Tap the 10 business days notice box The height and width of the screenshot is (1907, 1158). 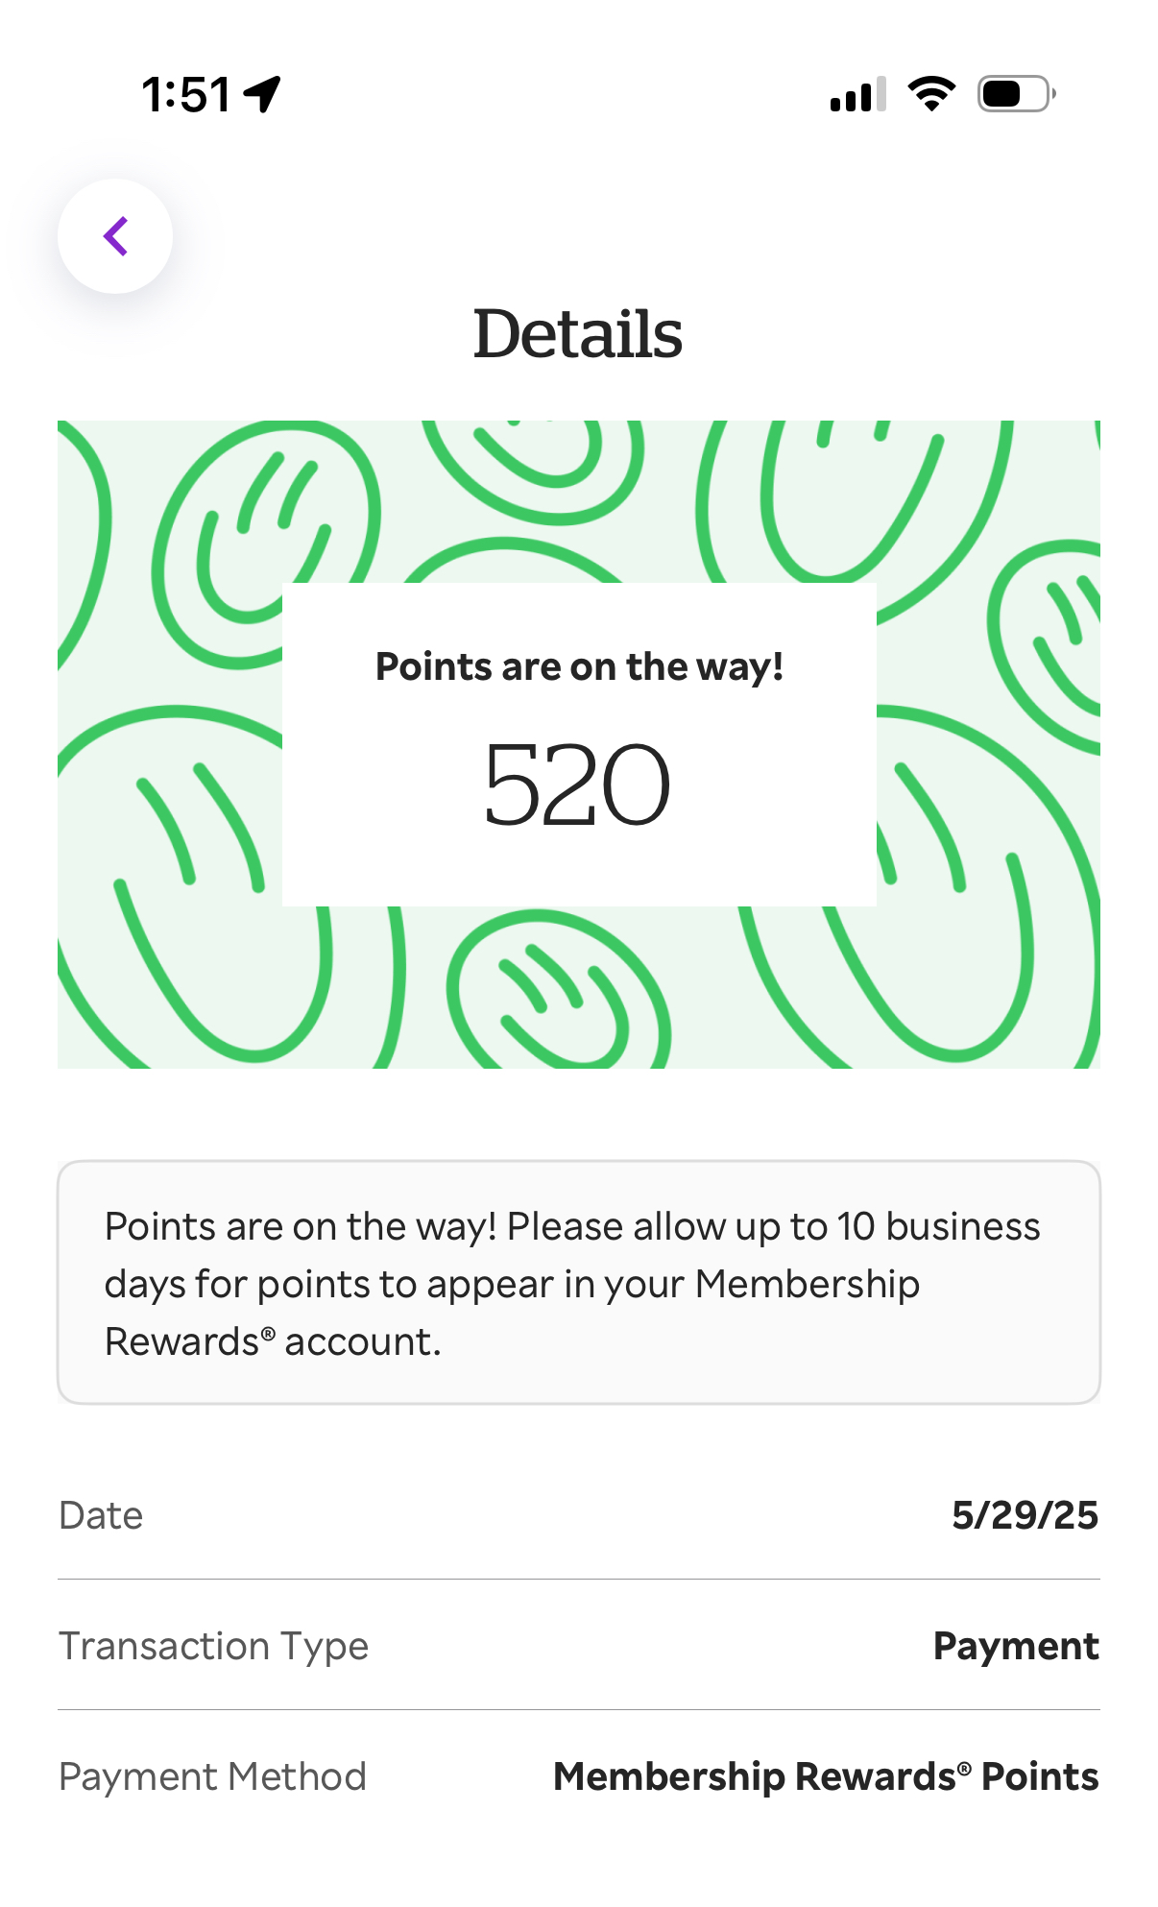tap(579, 1283)
